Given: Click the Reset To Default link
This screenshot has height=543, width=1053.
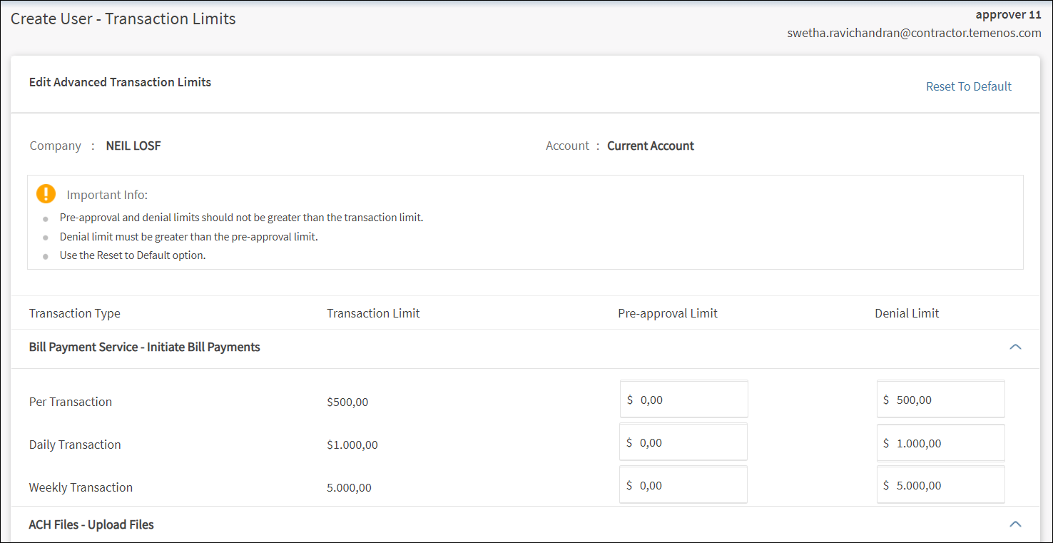Looking at the screenshot, I should point(968,86).
